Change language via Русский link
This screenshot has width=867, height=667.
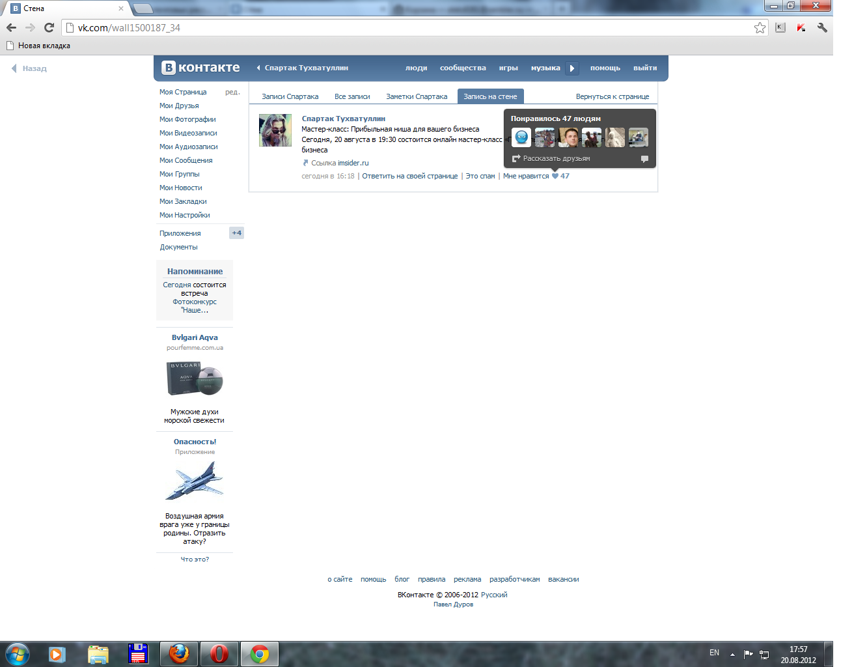(x=494, y=595)
